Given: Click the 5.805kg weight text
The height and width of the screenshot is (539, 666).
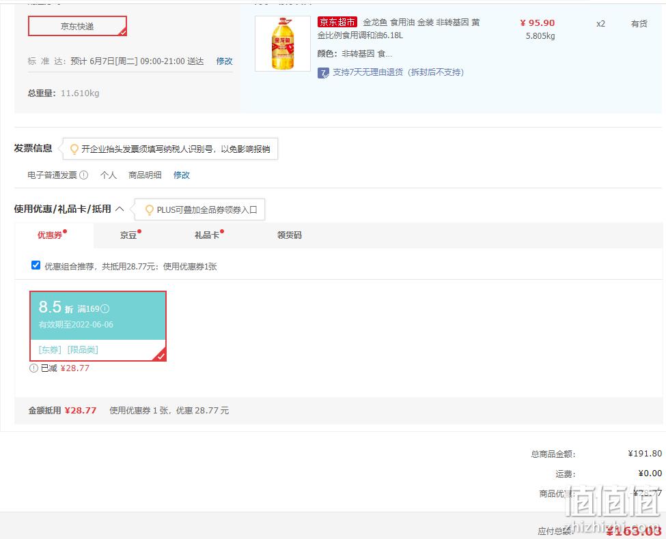Looking at the screenshot, I should pos(540,36).
